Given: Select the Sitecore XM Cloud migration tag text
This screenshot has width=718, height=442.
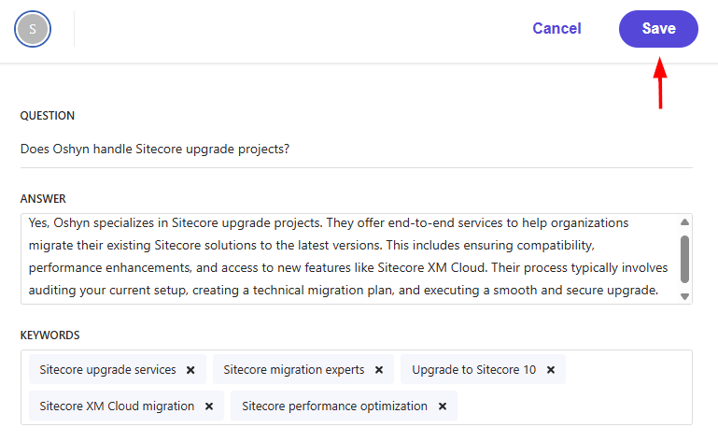Looking at the screenshot, I should tap(117, 406).
